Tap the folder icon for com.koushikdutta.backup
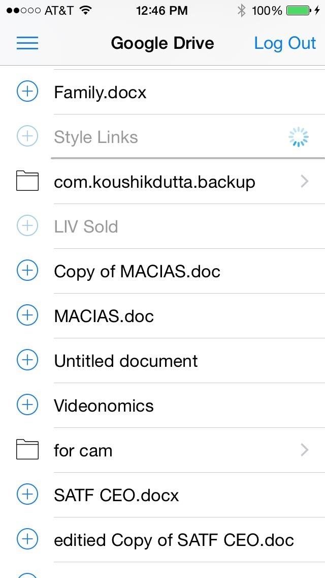Image resolution: width=325 pixels, height=578 pixels. pos(27,182)
